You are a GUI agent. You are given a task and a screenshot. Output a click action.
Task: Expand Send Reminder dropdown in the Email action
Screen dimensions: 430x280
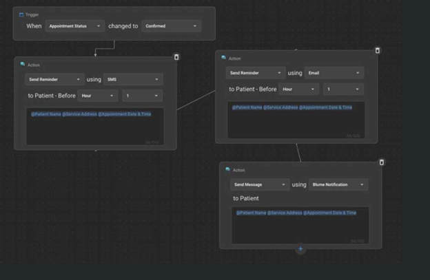coord(256,73)
